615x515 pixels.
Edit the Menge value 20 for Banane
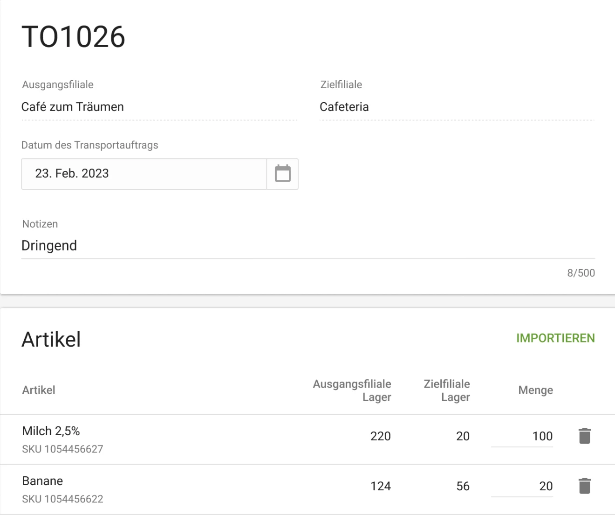coord(522,487)
